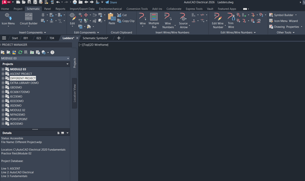Screen dimensions: 305x181
Task: Click the Save icon in quick access toolbar
Action: click(35, 2)
